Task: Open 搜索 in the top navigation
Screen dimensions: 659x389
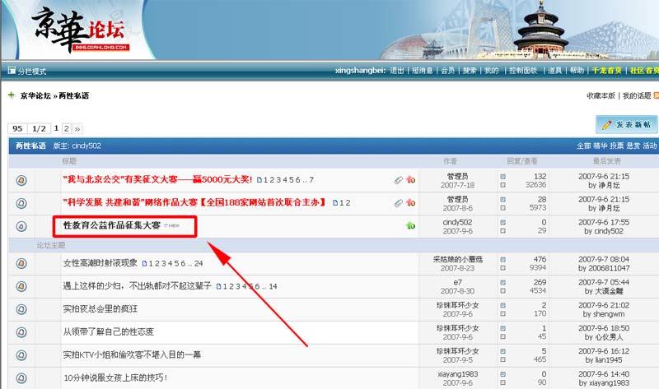Action: click(x=470, y=71)
